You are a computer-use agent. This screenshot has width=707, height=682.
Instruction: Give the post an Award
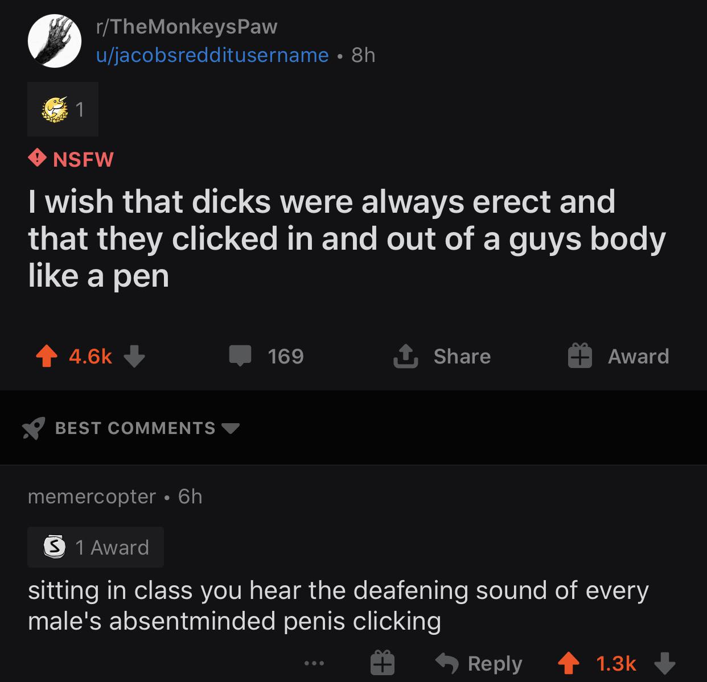tap(619, 356)
